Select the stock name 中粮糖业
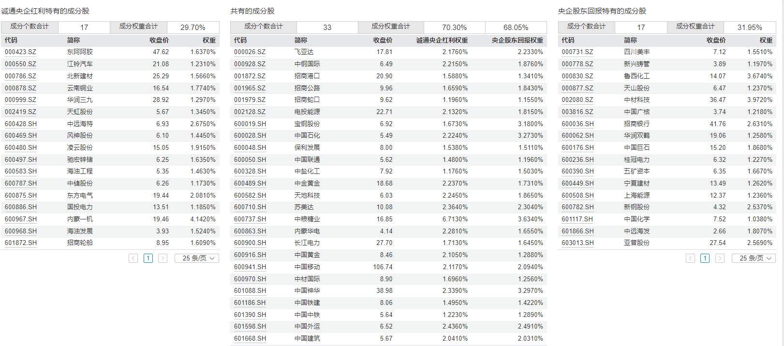 (x=307, y=219)
